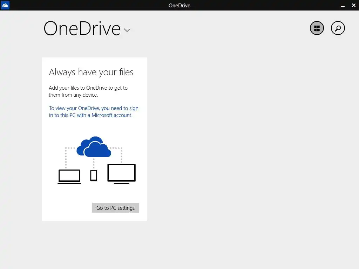Click 'Add your files to OneDrive' description text
This screenshot has height=269, width=359.
(x=88, y=91)
